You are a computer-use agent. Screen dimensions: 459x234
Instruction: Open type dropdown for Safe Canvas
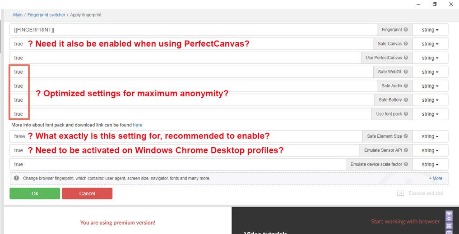[430, 44]
